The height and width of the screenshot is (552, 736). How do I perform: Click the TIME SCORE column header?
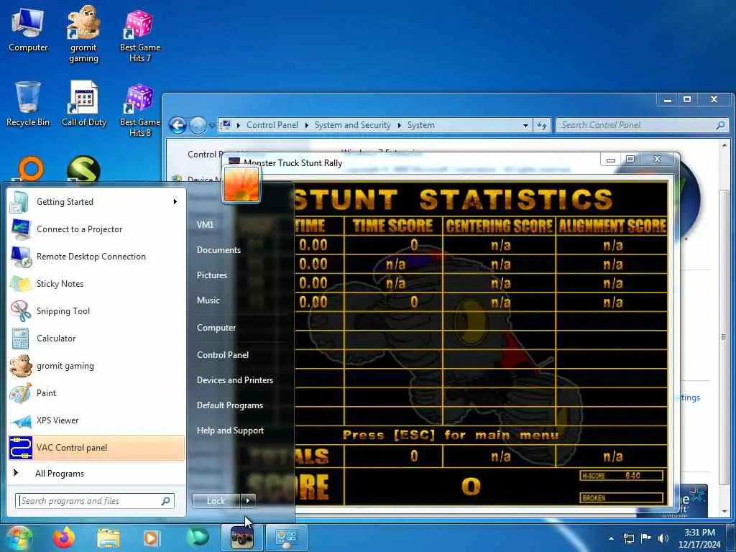coord(393,226)
